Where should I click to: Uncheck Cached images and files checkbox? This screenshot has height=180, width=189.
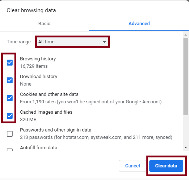coord(10,116)
